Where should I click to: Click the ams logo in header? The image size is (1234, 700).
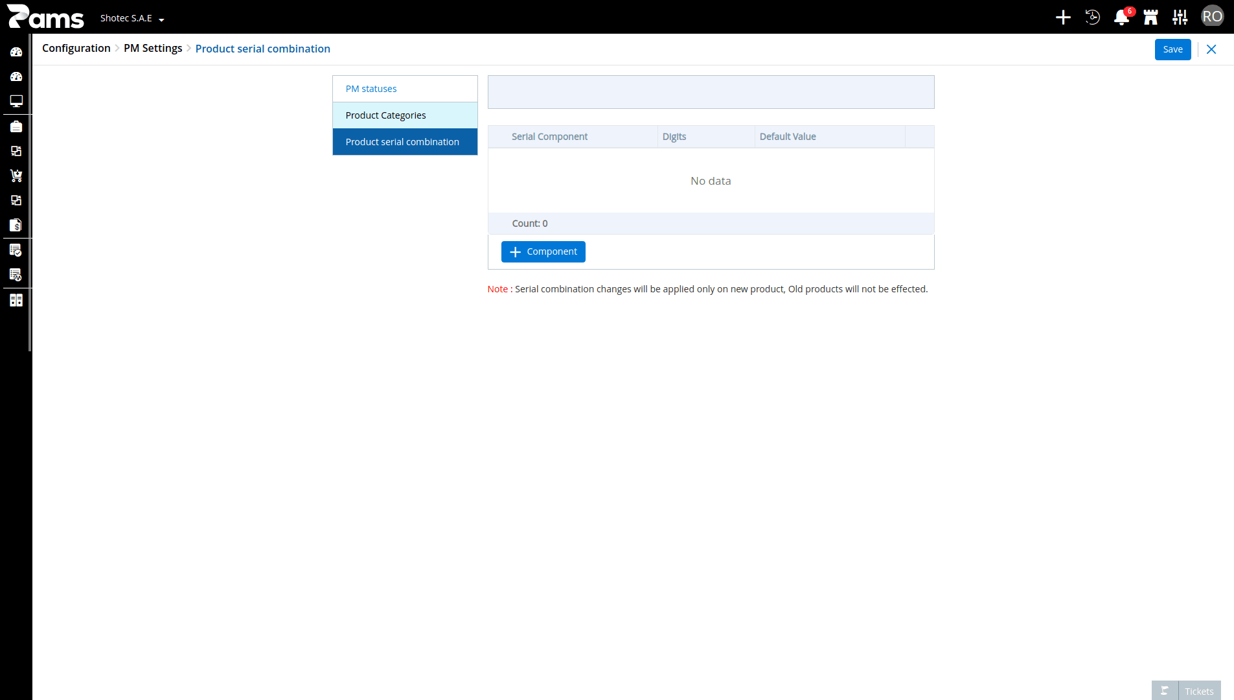[x=45, y=17]
